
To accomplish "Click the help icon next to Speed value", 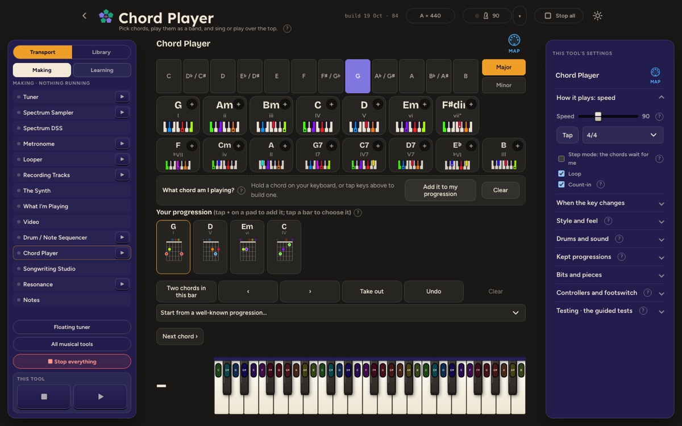I will [x=659, y=116].
